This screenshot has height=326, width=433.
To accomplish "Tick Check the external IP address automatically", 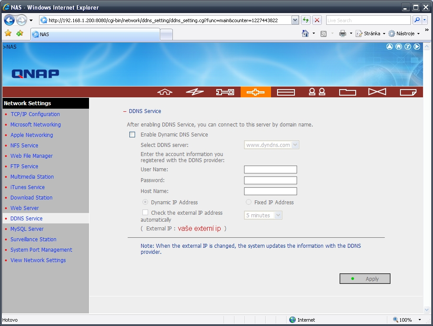I will tap(145, 213).
